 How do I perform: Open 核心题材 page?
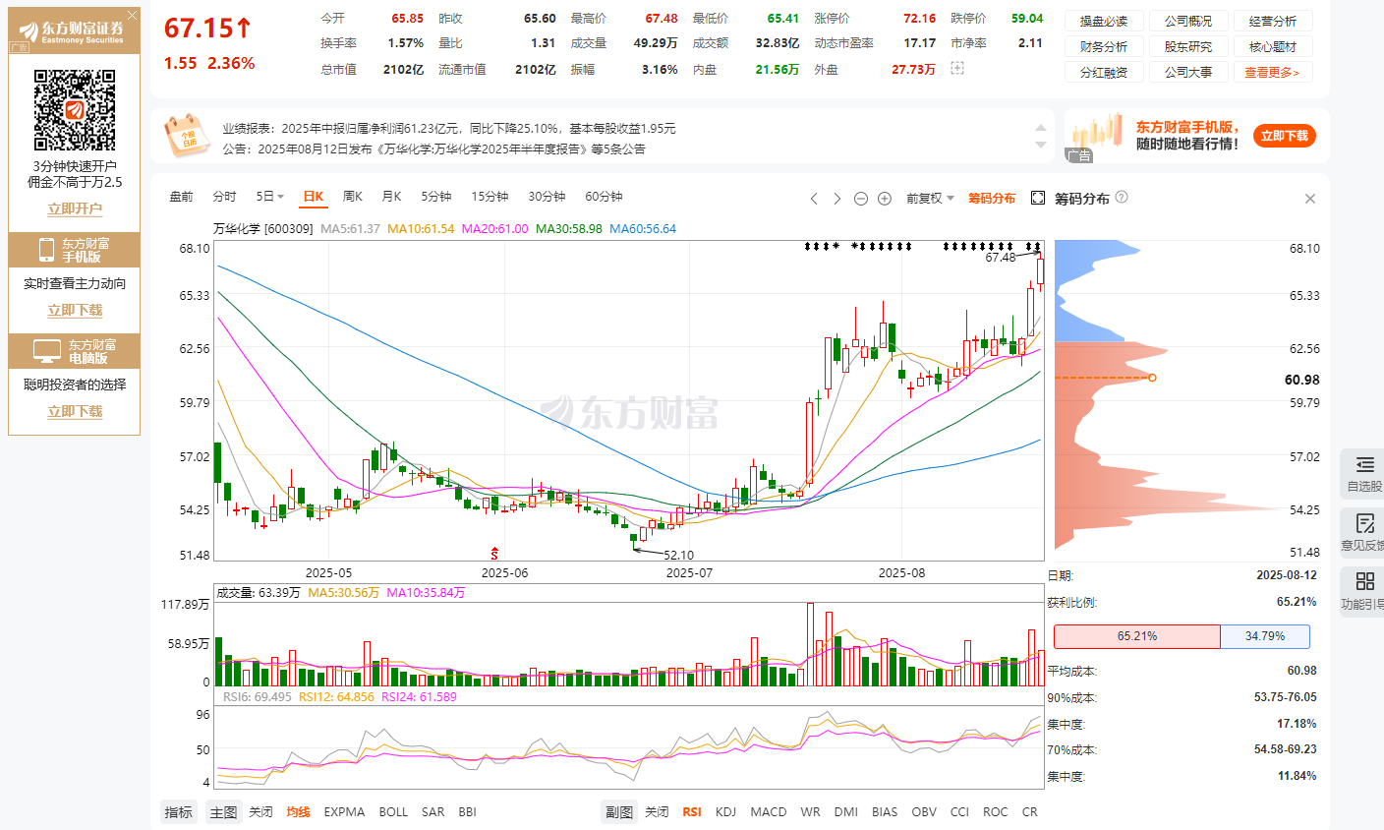click(1273, 46)
